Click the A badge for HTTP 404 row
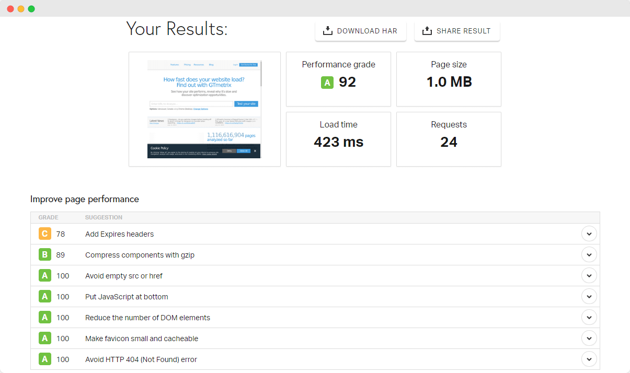Screen dimensions: 630x373 [45, 359]
